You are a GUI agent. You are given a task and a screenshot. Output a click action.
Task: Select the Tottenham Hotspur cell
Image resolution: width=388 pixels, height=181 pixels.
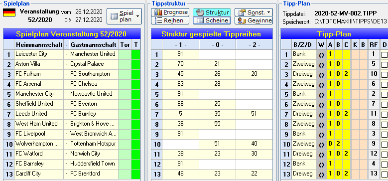pos(94,144)
